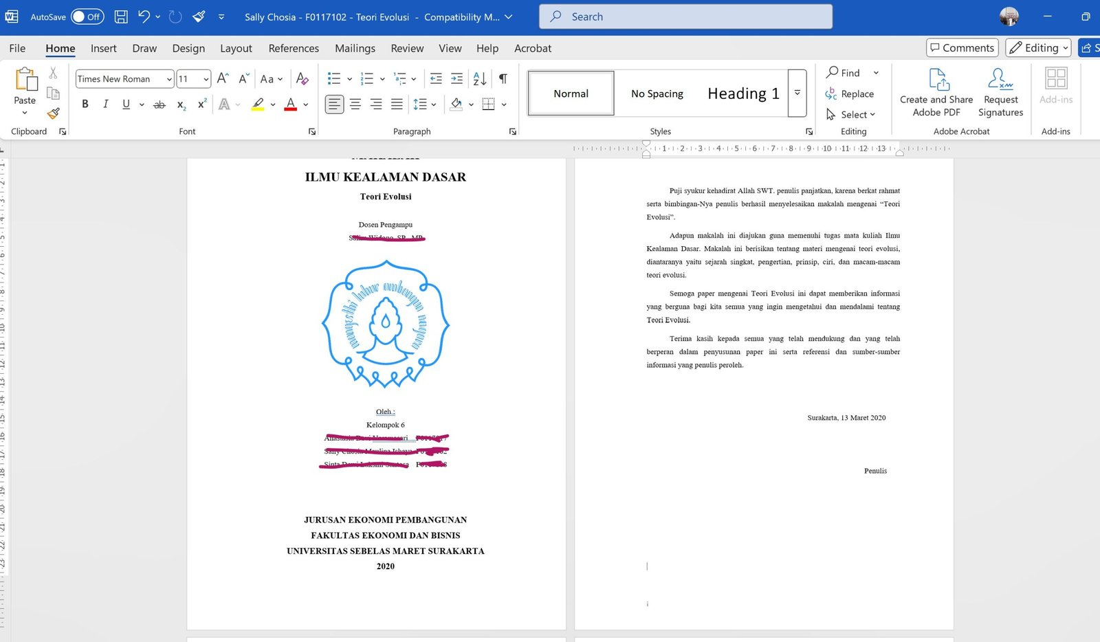Click in the Search box
The width and height of the screenshot is (1100, 642).
[x=685, y=16]
